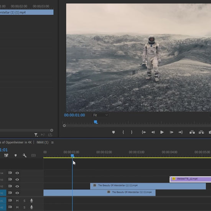
Task: Toggle track targeting for A1
Action: [3, 201]
